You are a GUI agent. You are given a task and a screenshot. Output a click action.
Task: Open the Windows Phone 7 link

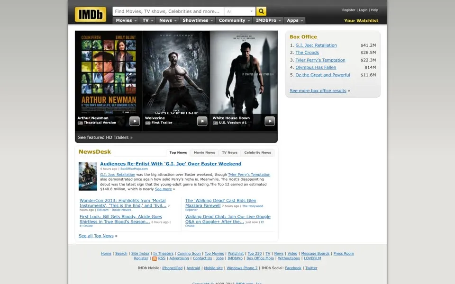242,268
